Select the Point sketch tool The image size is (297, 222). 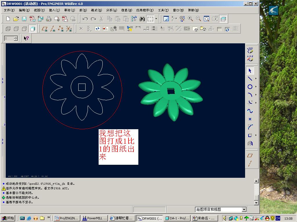point(250,119)
